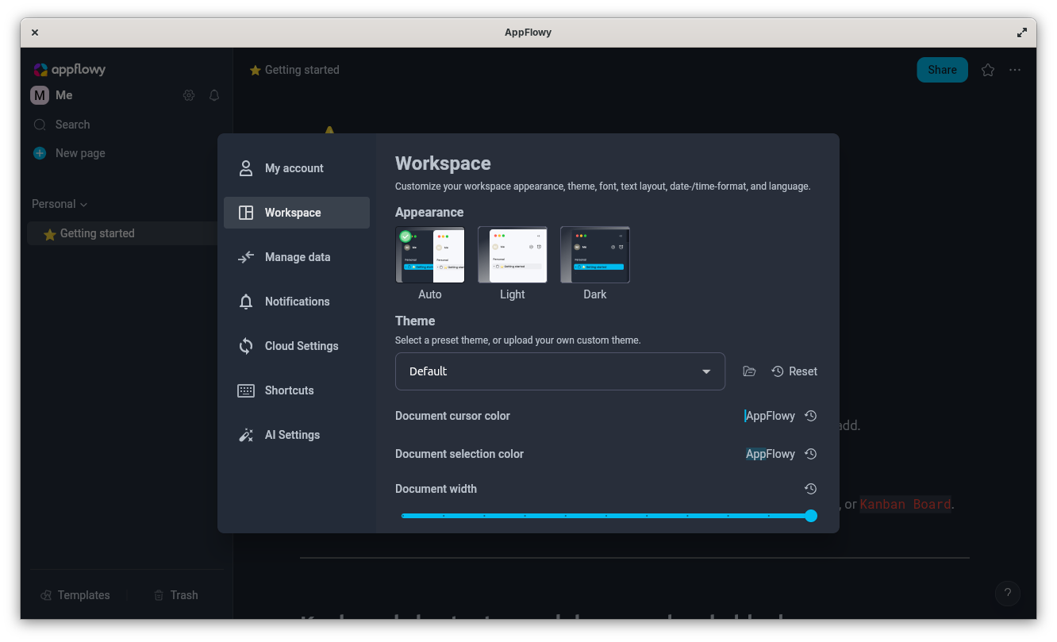The width and height of the screenshot is (1057, 642).
Task: Select the Auto appearance option
Action: [430, 255]
